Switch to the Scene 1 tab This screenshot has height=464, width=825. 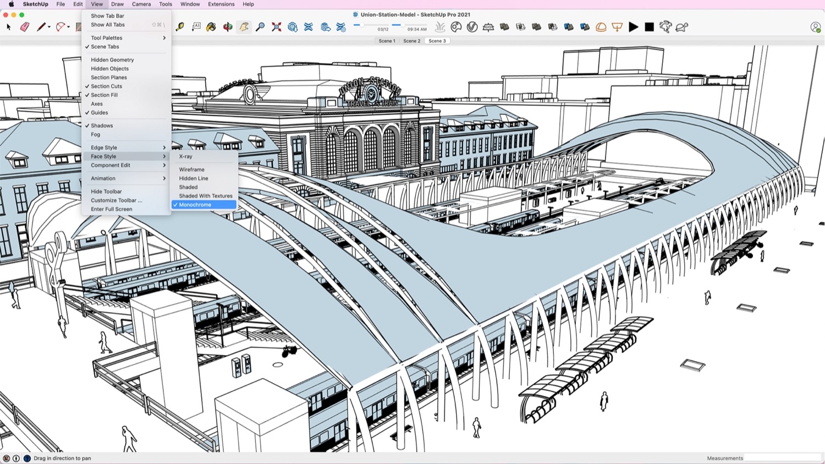point(387,40)
